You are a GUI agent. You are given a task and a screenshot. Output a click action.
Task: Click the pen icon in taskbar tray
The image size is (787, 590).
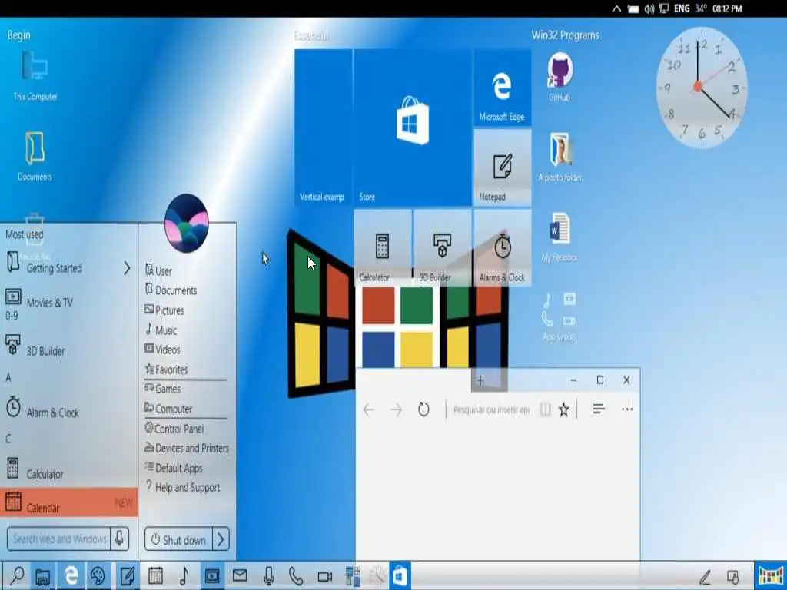tap(706, 577)
